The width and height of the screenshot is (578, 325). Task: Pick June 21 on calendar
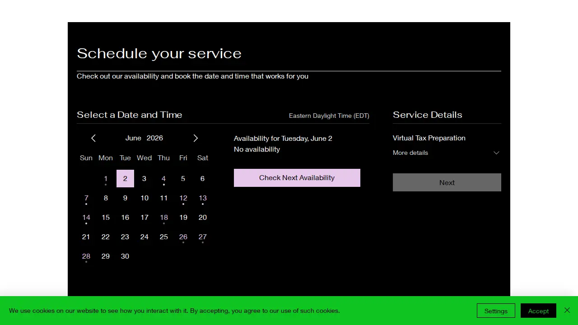pos(86,237)
